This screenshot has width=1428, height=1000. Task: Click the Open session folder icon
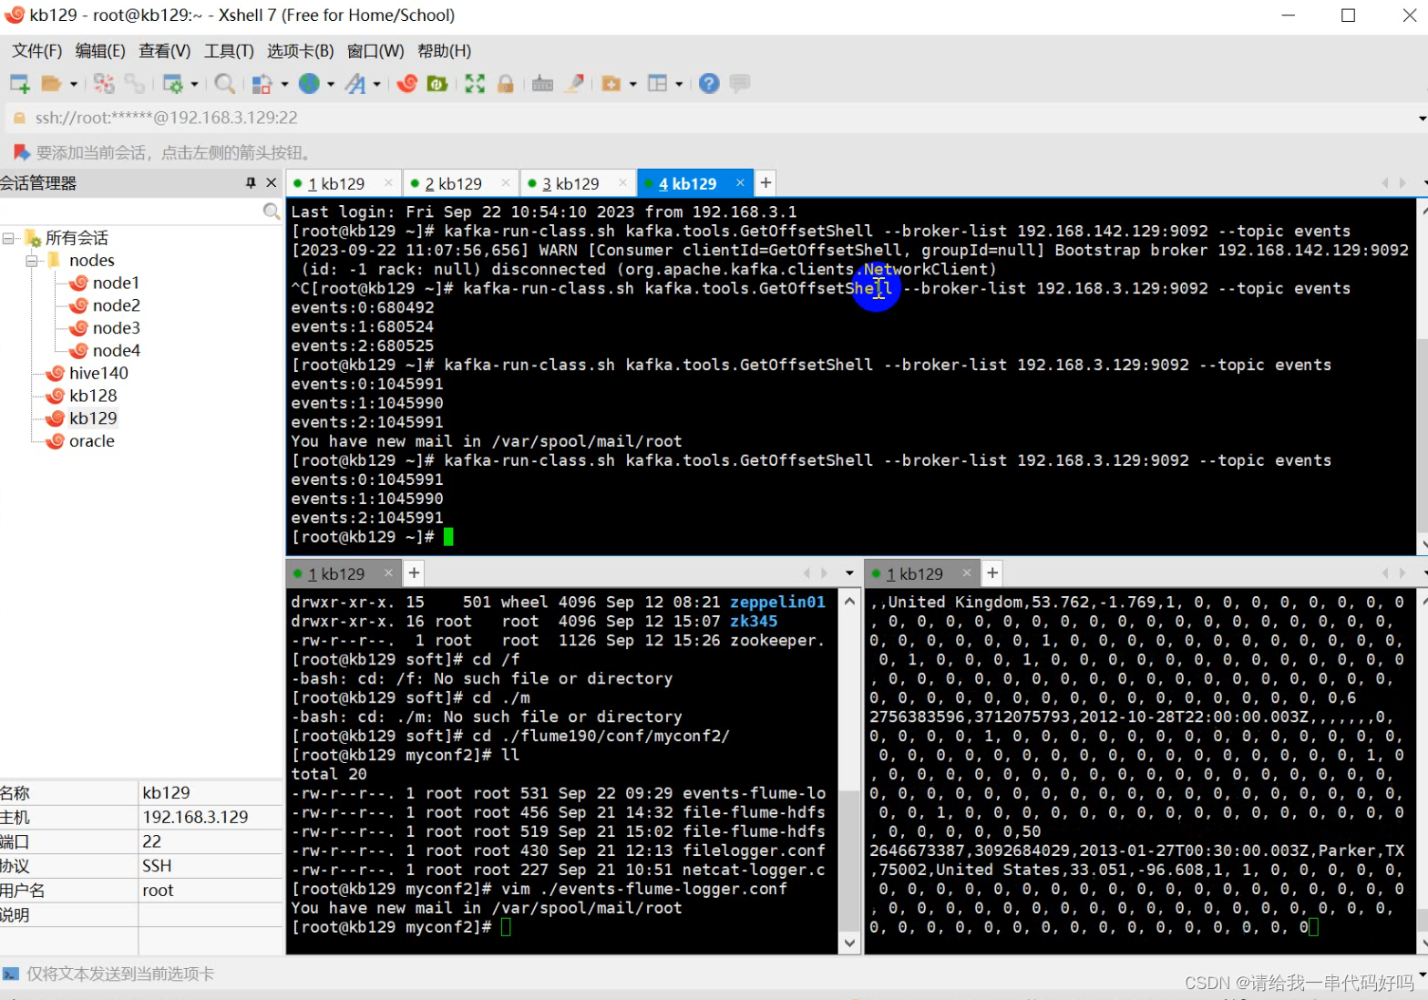[x=52, y=84]
